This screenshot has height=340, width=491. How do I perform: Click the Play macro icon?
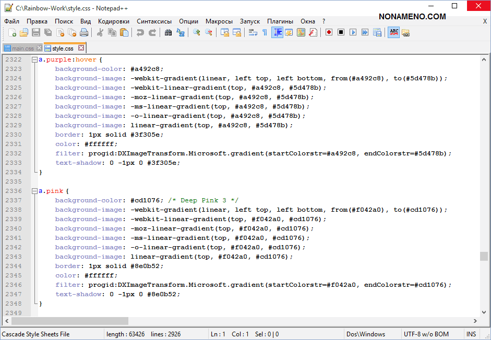coord(353,32)
